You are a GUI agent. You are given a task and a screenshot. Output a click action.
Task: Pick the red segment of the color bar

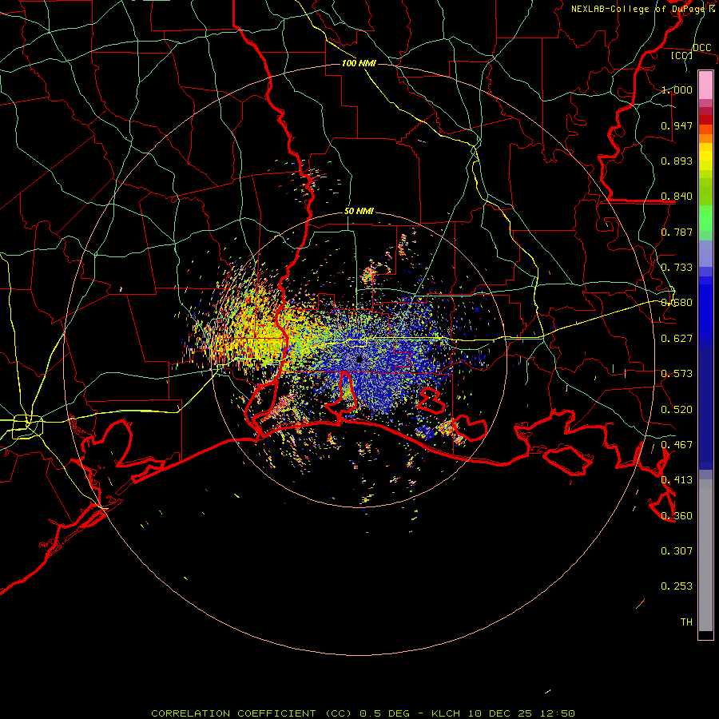tap(705, 119)
